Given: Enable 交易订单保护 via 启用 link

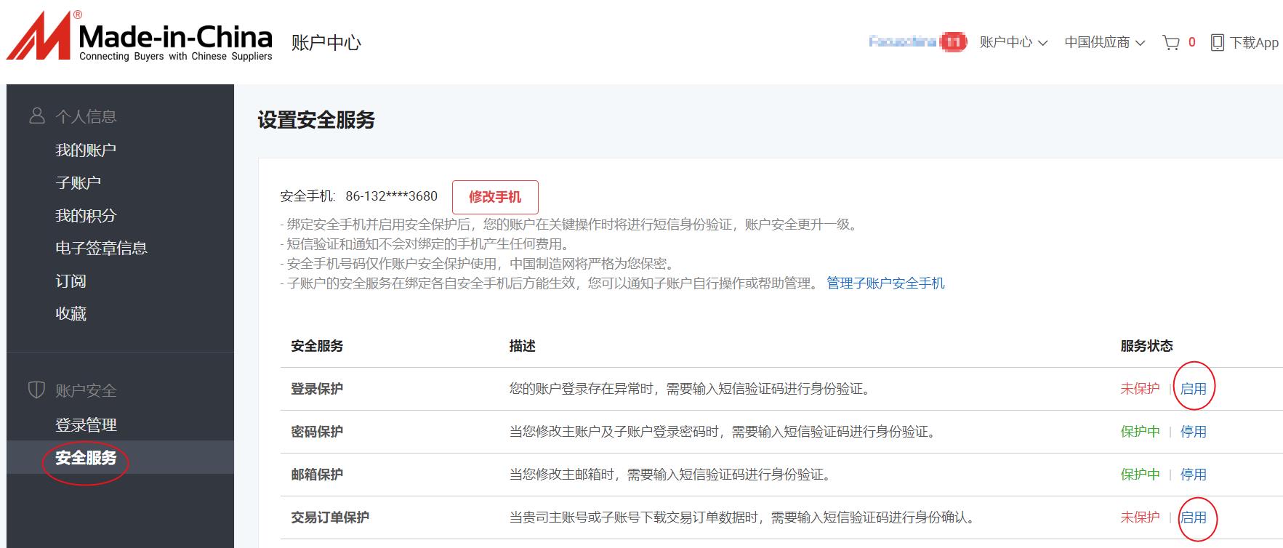Looking at the screenshot, I should click(x=1194, y=517).
